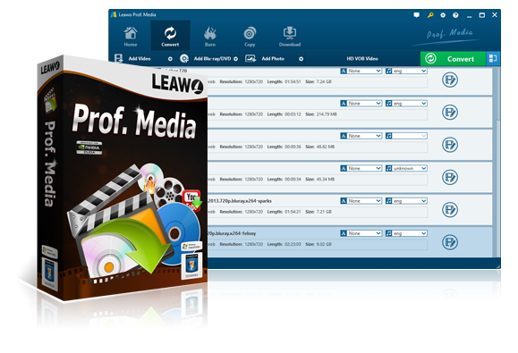This screenshot has width=518, height=353.
Task: Open subtitle dropdown for 45.34 MB item
Action: 361,168
